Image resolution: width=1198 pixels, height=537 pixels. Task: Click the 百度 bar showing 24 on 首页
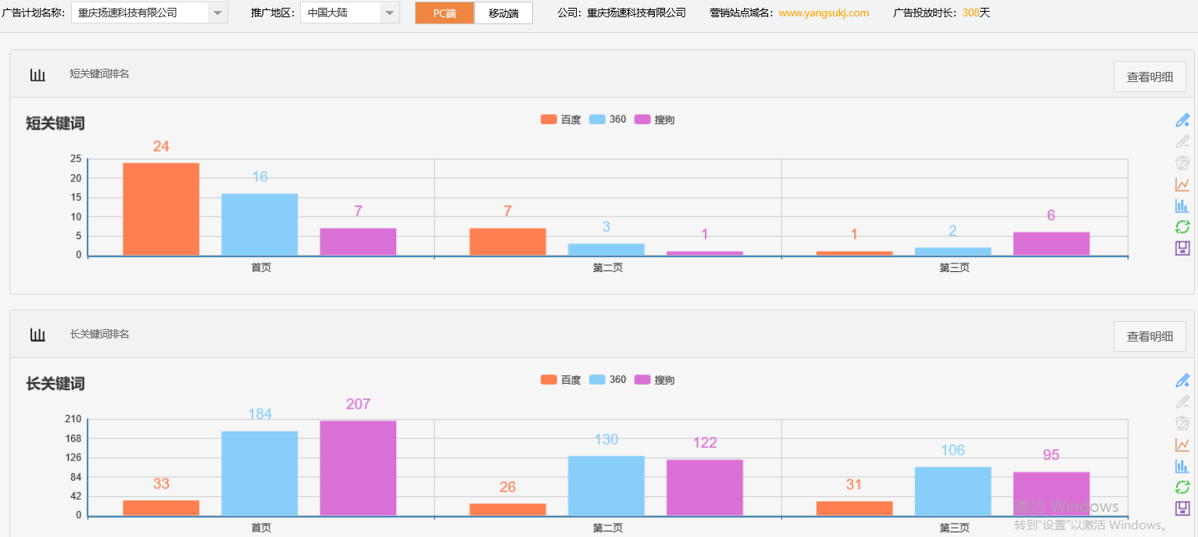tap(161, 209)
